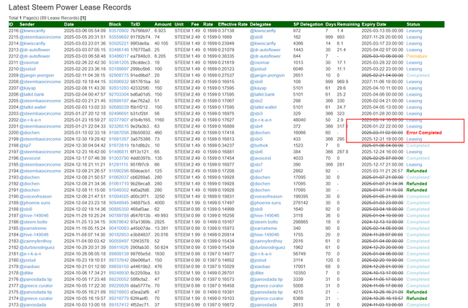Open sender @dlike link
The image size is (468, 308).
[x=26, y=273]
